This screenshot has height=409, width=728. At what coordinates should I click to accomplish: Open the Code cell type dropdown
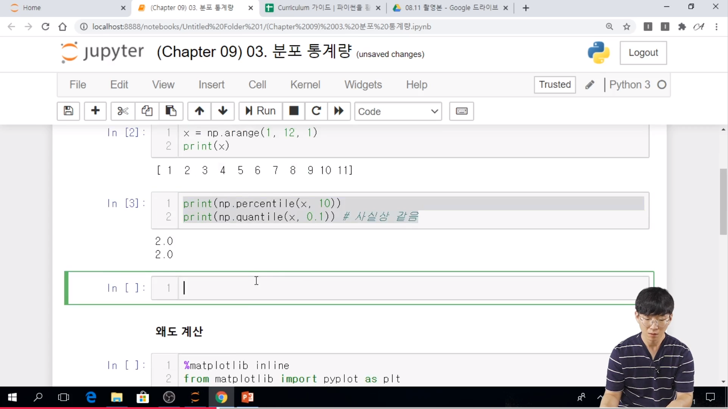tap(398, 111)
